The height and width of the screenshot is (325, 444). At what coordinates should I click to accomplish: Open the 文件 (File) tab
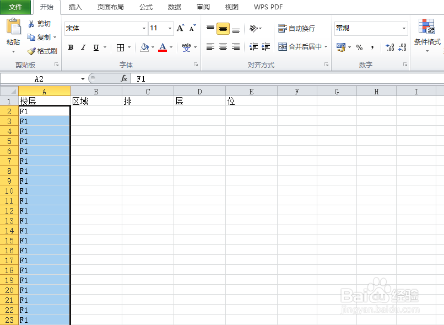click(15, 7)
